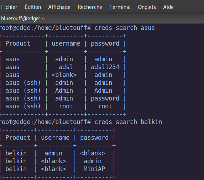Click the 'Admin' capitalized username cell
The width and height of the screenshot is (204, 180).
coord(64,91)
